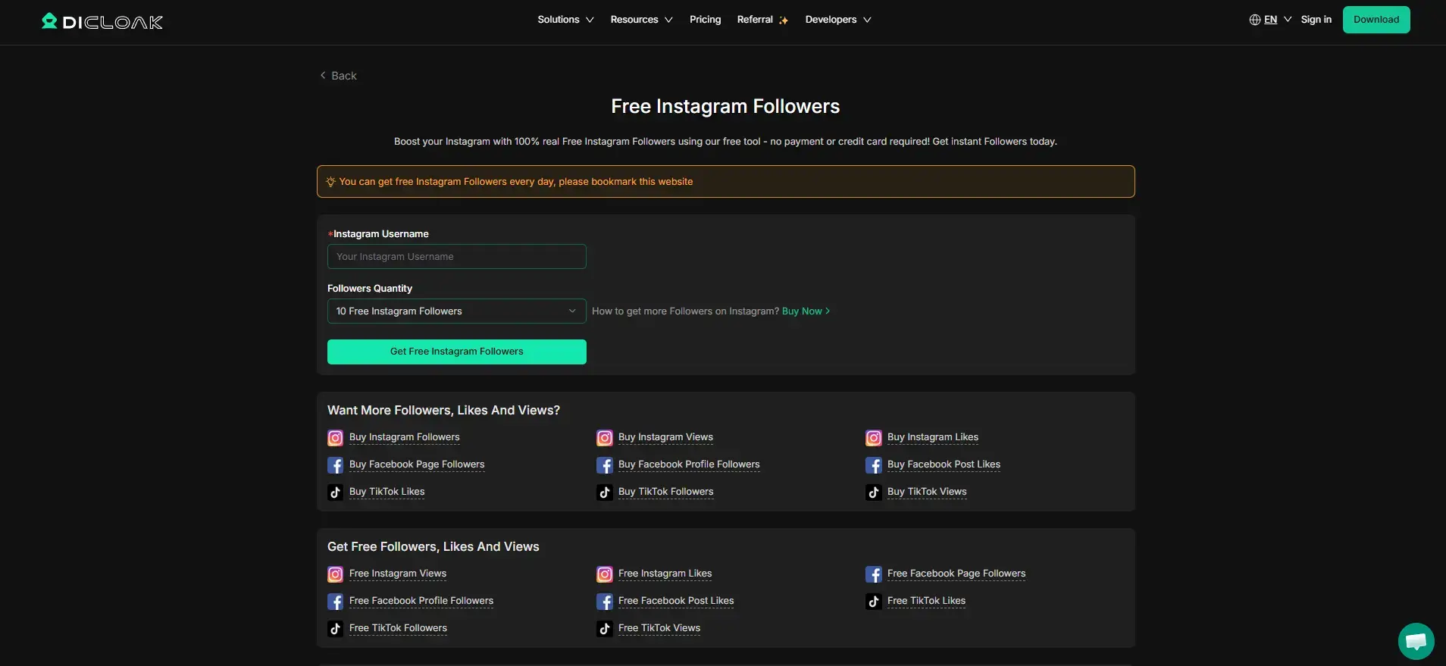1446x666 pixels.
Task: Click Instagram icon beside Free Instagram Likes
Action: click(604, 574)
